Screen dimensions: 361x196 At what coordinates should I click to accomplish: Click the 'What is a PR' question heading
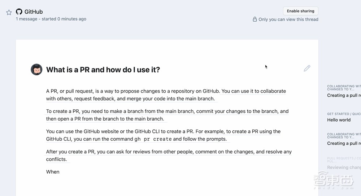pyautogui.click(x=103, y=70)
